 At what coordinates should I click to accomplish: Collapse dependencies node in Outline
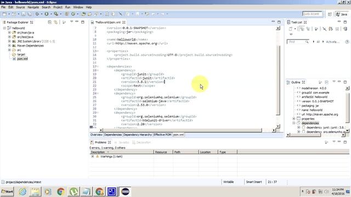pyautogui.click(x=294, y=123)
